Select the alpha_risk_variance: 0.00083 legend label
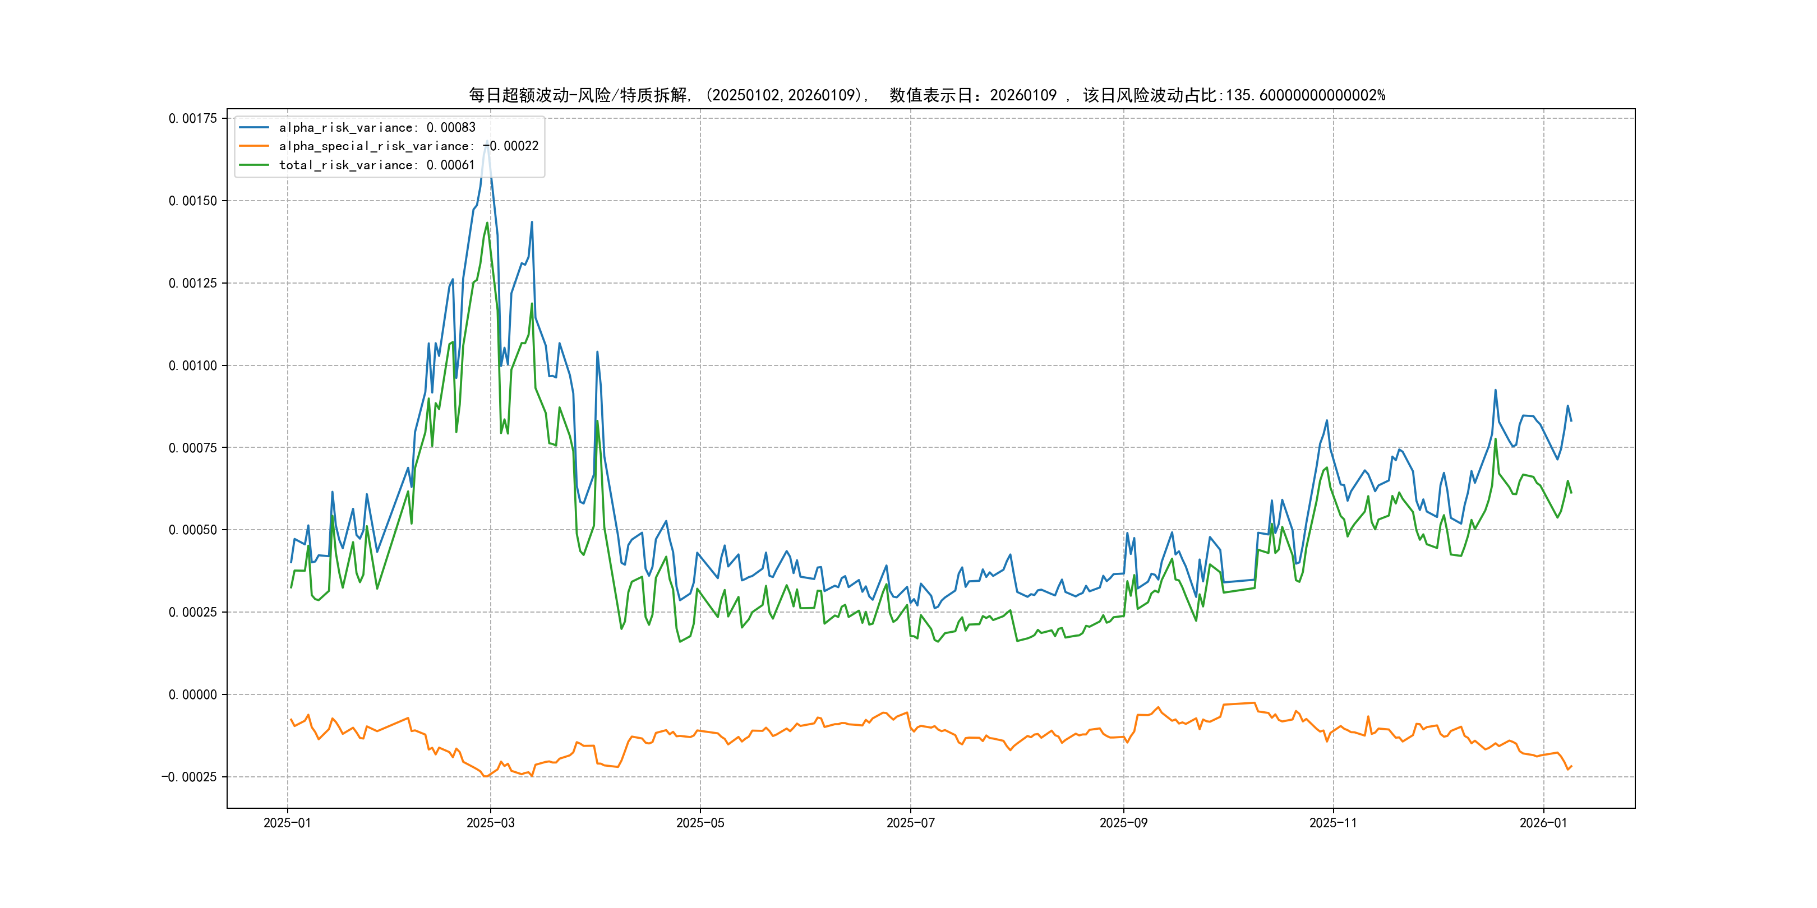The height and width of the screenshot is (908, 1817). click(x=377, y=128)
